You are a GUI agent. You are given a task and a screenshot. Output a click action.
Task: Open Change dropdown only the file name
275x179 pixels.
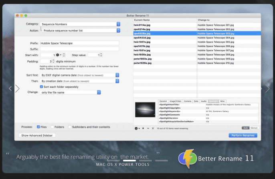point(70,92)
